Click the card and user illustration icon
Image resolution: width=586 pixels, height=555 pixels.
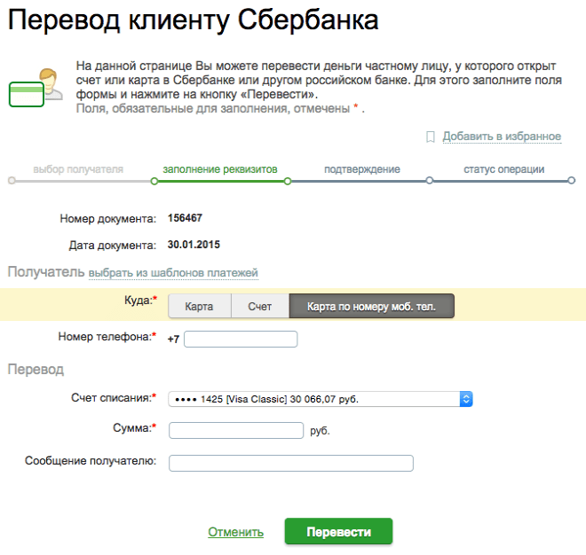coord(36,88)
